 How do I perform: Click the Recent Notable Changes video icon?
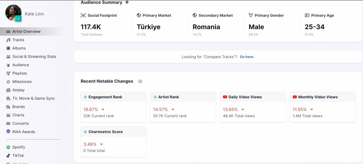pyautogui.click(x=140, y=81)
